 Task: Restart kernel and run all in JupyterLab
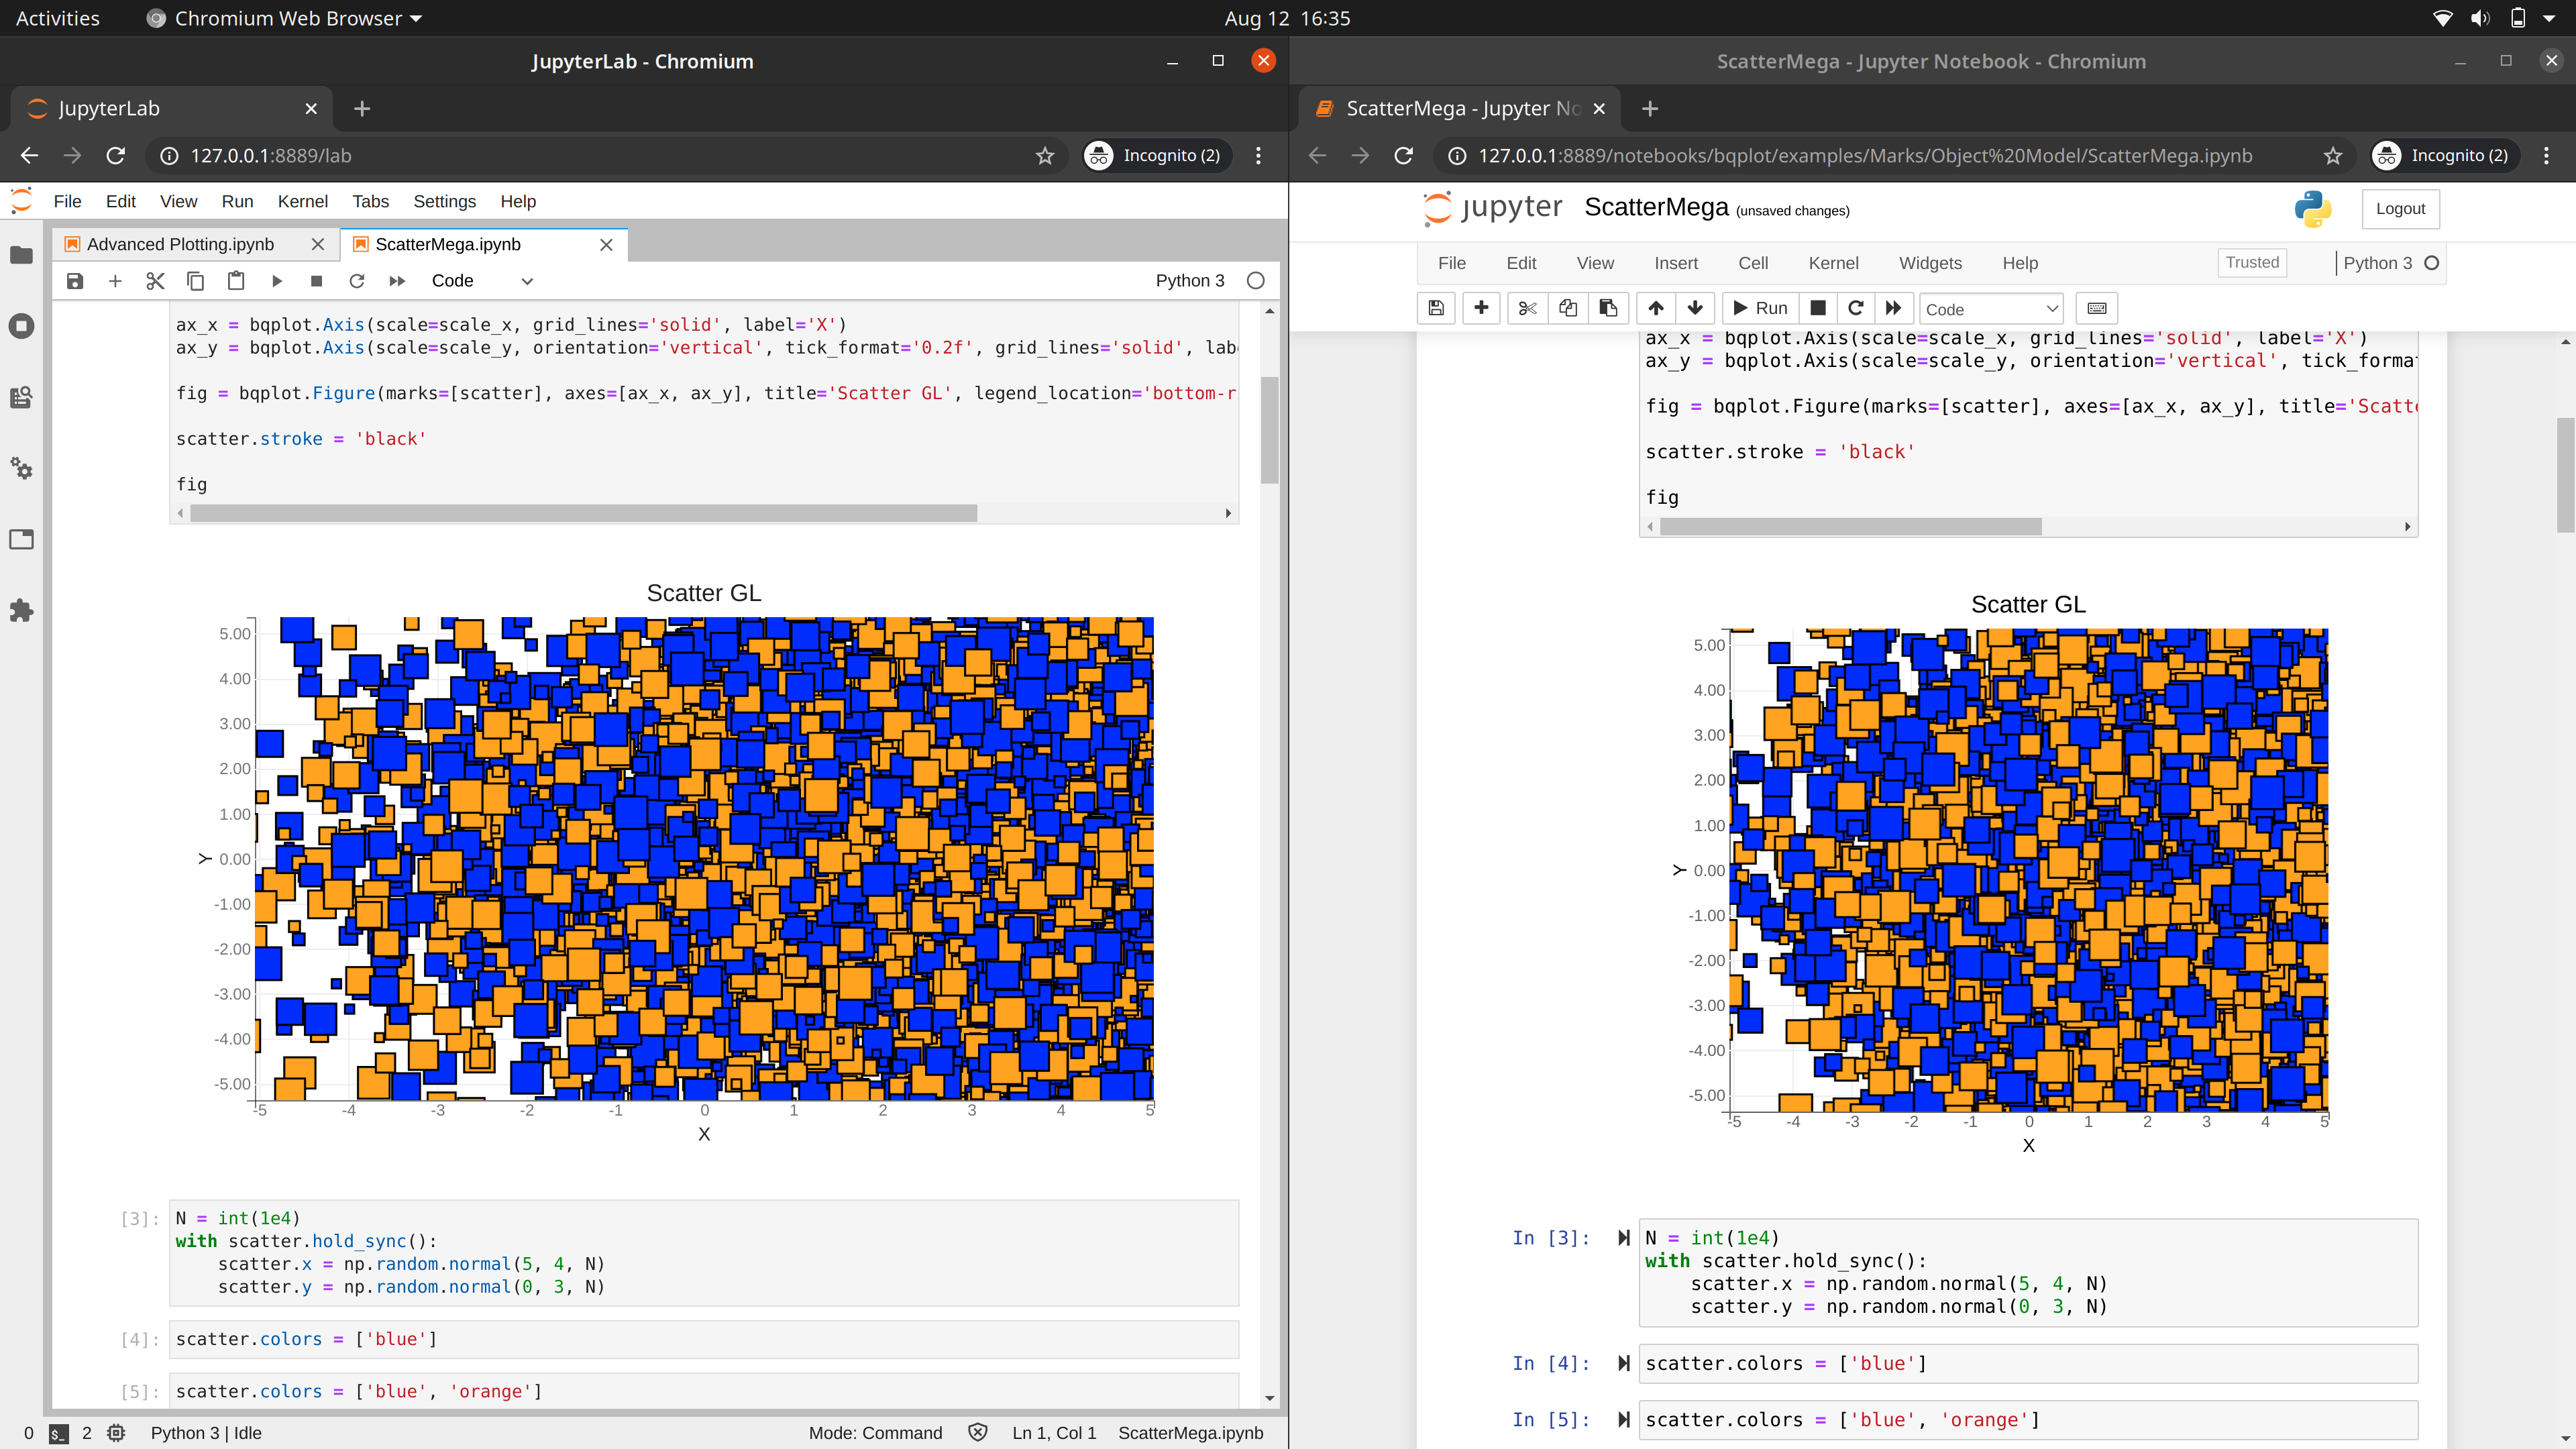pos(397,281)
